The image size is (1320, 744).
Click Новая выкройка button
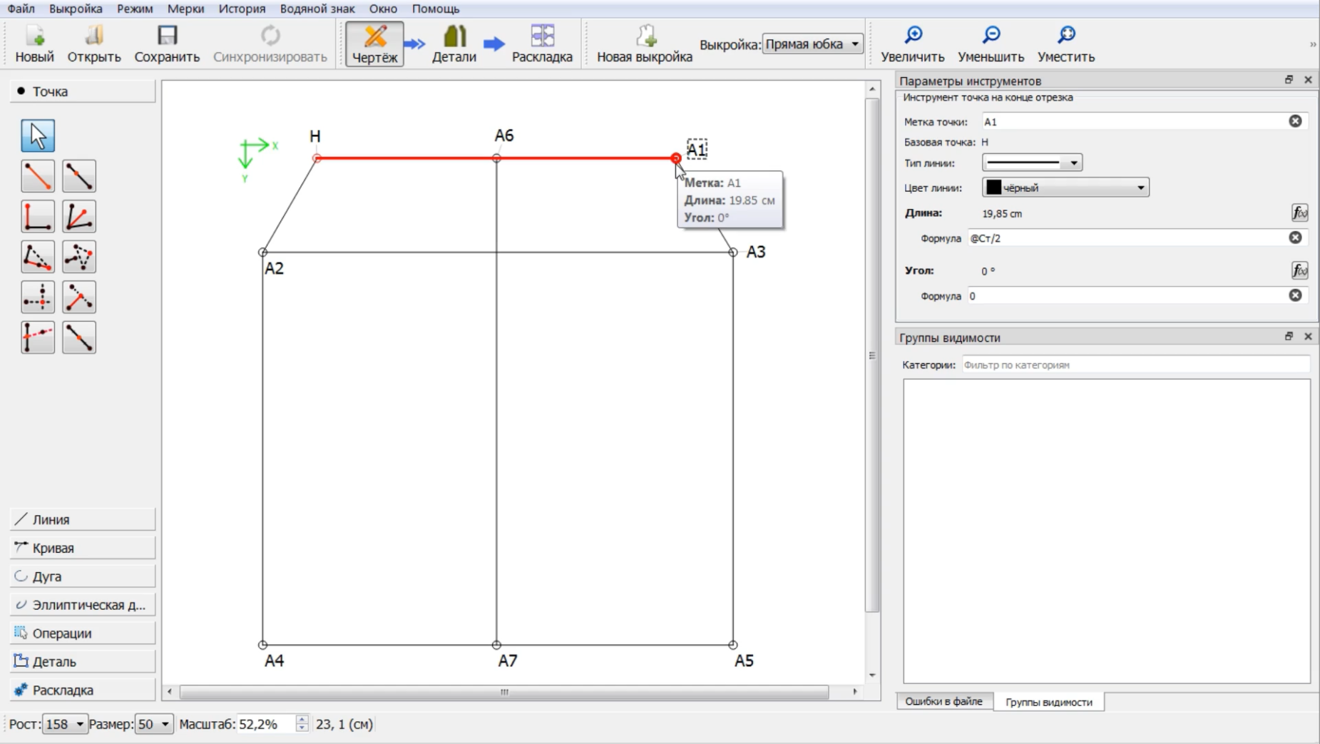pyautogui.click(x=645, y=44)
